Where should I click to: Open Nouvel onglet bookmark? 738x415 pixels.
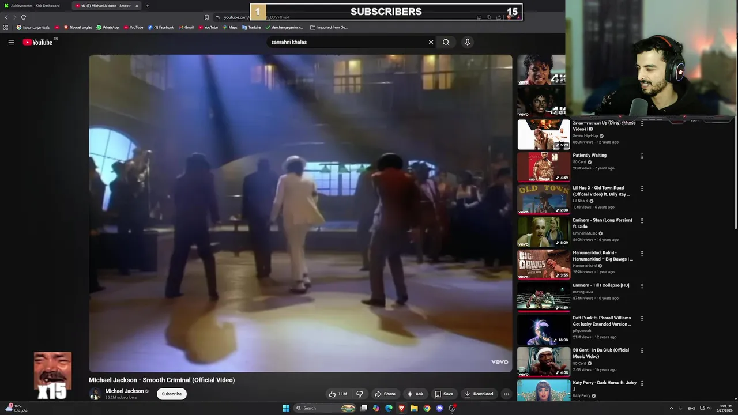click(78, 27)
